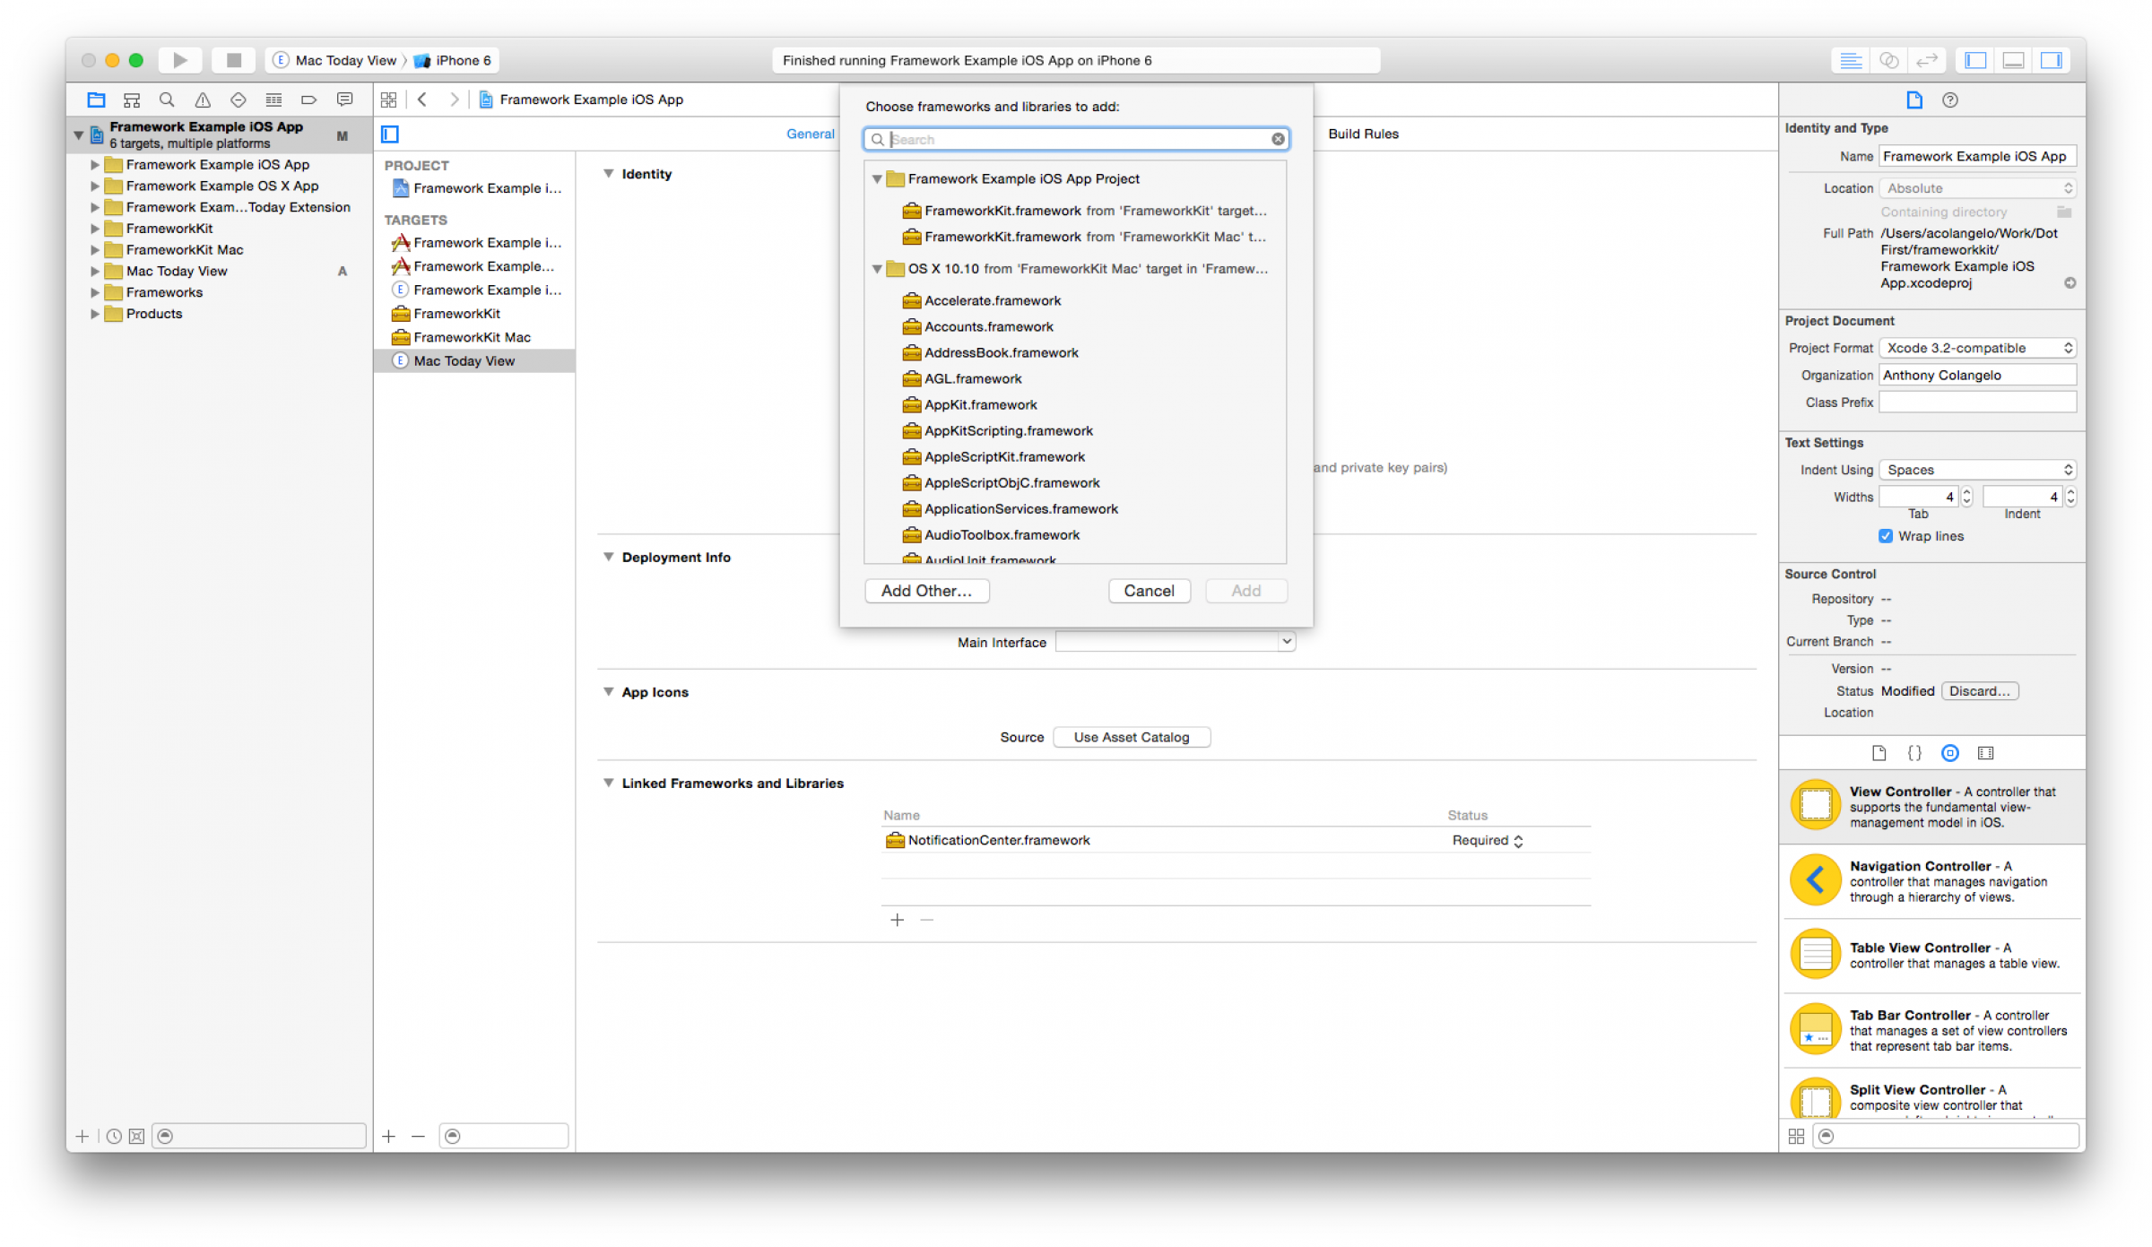Stop the running task

pos(234,60)
